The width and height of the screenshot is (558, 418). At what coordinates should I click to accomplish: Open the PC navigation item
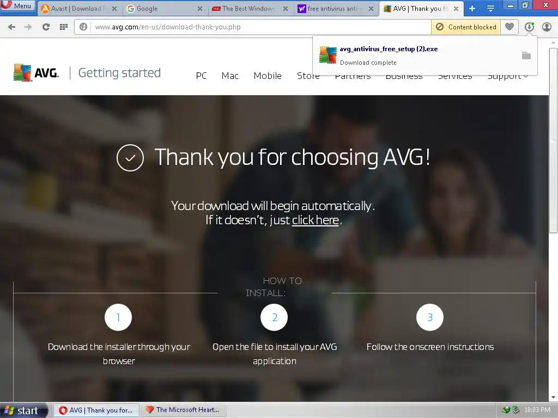pyautogui.click(x=201, y=76)
